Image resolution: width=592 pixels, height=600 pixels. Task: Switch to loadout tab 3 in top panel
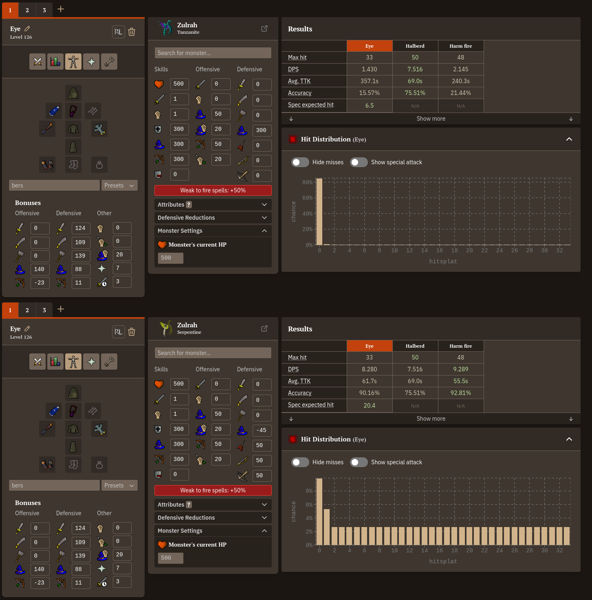pyautogui.click(x=44, y=10)
